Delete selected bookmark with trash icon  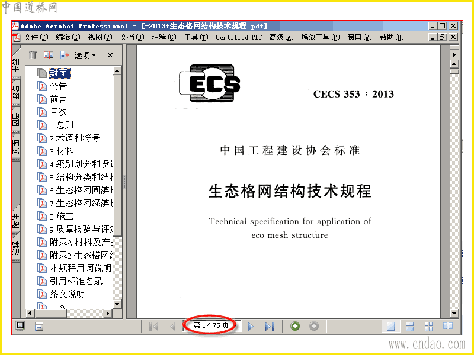pos(33,55)
